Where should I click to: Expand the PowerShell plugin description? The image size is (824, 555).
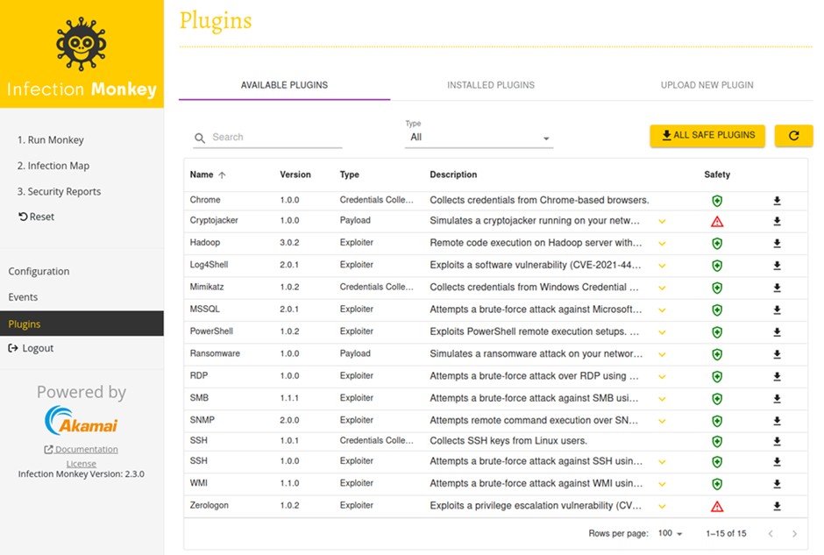point(662,332)
